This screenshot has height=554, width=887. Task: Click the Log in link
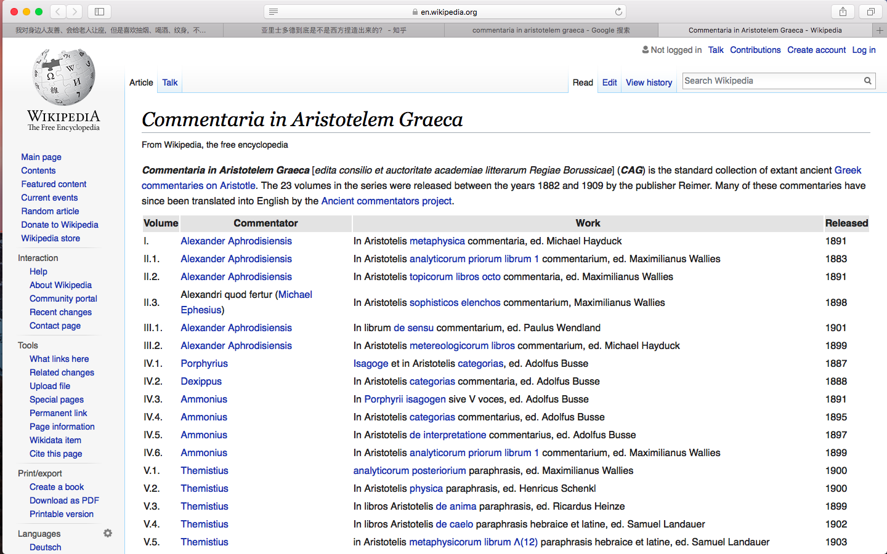864,50
